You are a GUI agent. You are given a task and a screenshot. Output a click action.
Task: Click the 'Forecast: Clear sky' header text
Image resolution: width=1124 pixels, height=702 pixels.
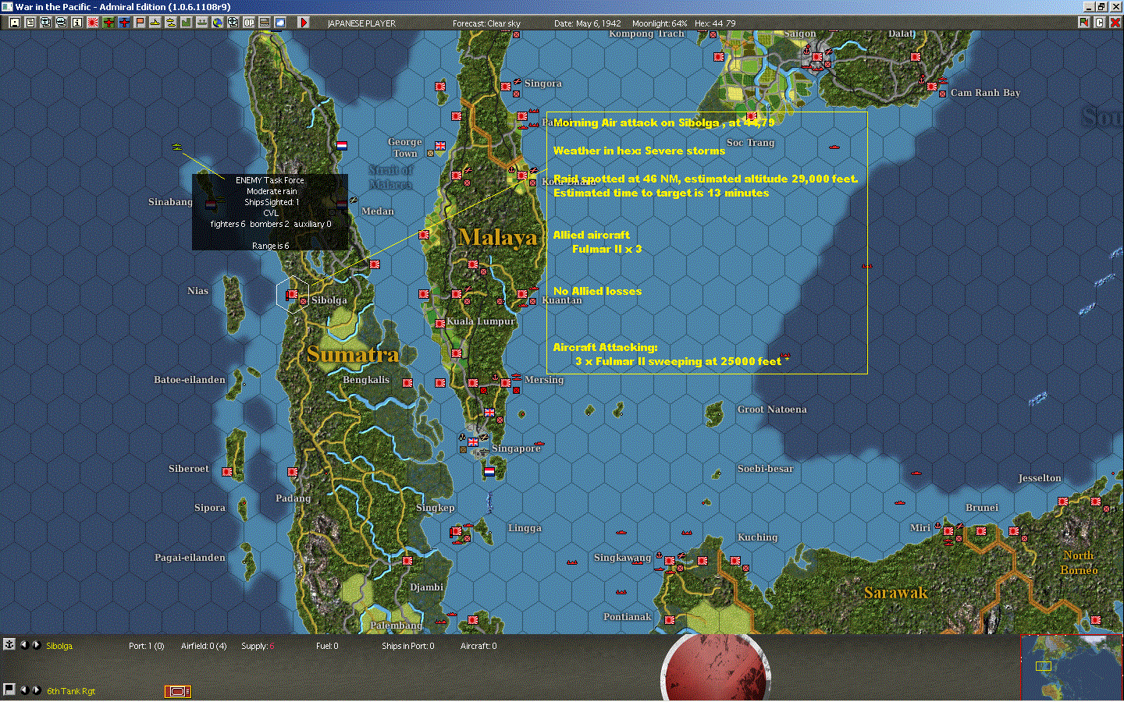[486, 23]
